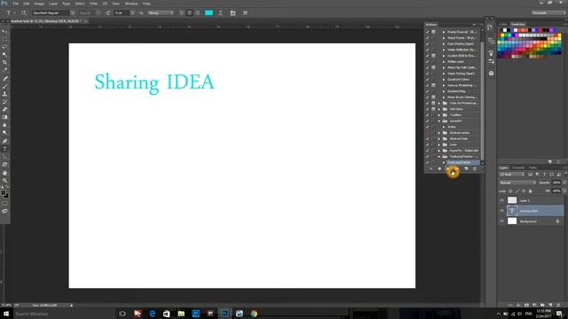Stop recording button in Actions panel
568x319 pixels.
(431, 168)
